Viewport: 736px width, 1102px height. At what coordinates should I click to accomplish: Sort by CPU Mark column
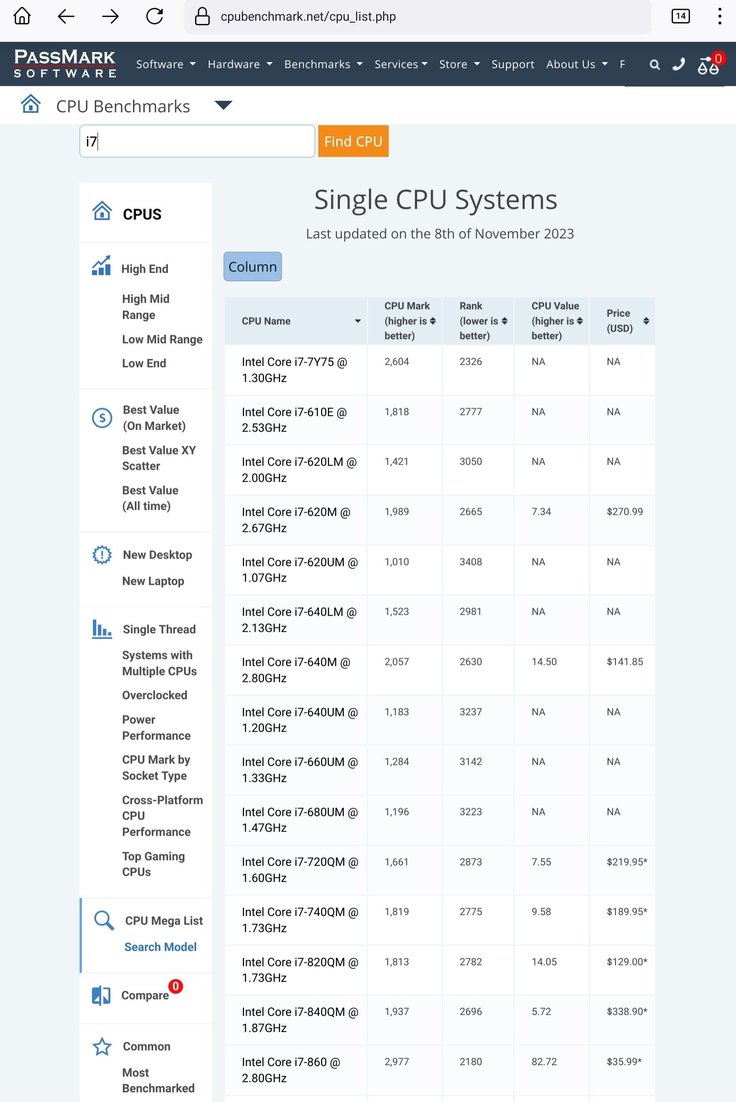(405, 321)
